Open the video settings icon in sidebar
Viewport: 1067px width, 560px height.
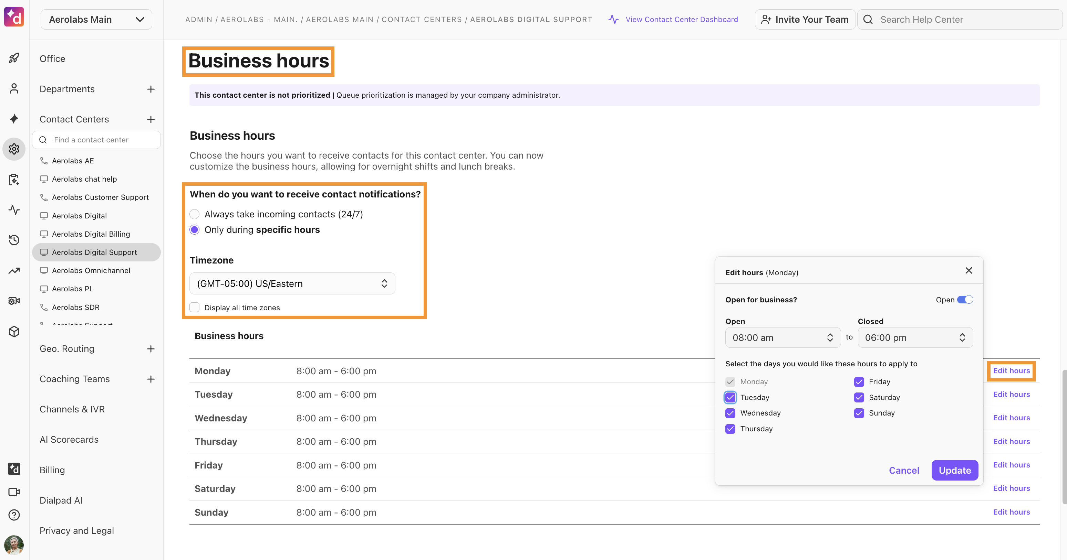click(x=14, y=301)
